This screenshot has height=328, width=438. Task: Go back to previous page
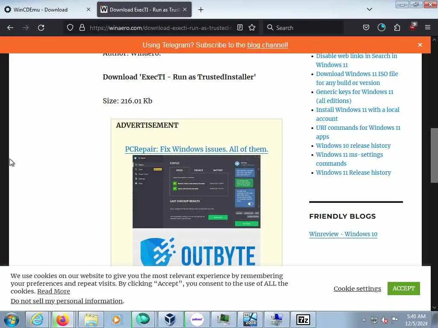click(x=10, y=28)
